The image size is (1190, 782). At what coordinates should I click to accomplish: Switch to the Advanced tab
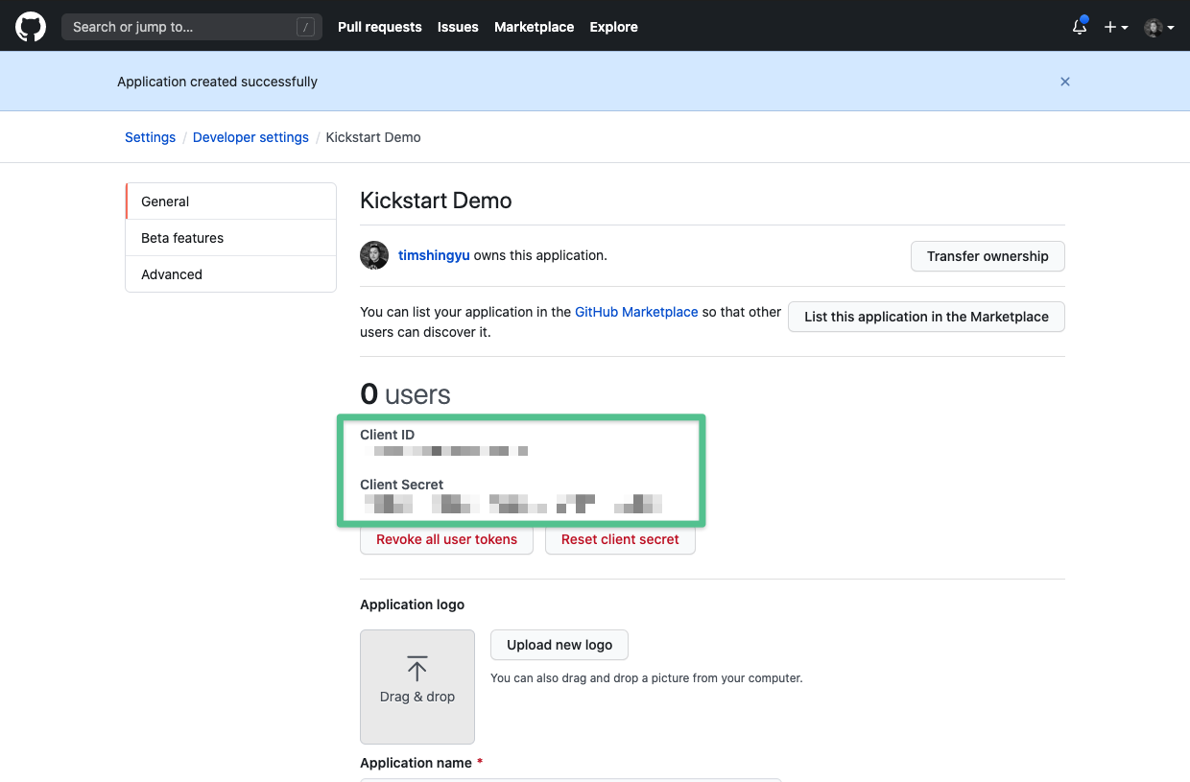pyautogui.click(x=231, y=274)
